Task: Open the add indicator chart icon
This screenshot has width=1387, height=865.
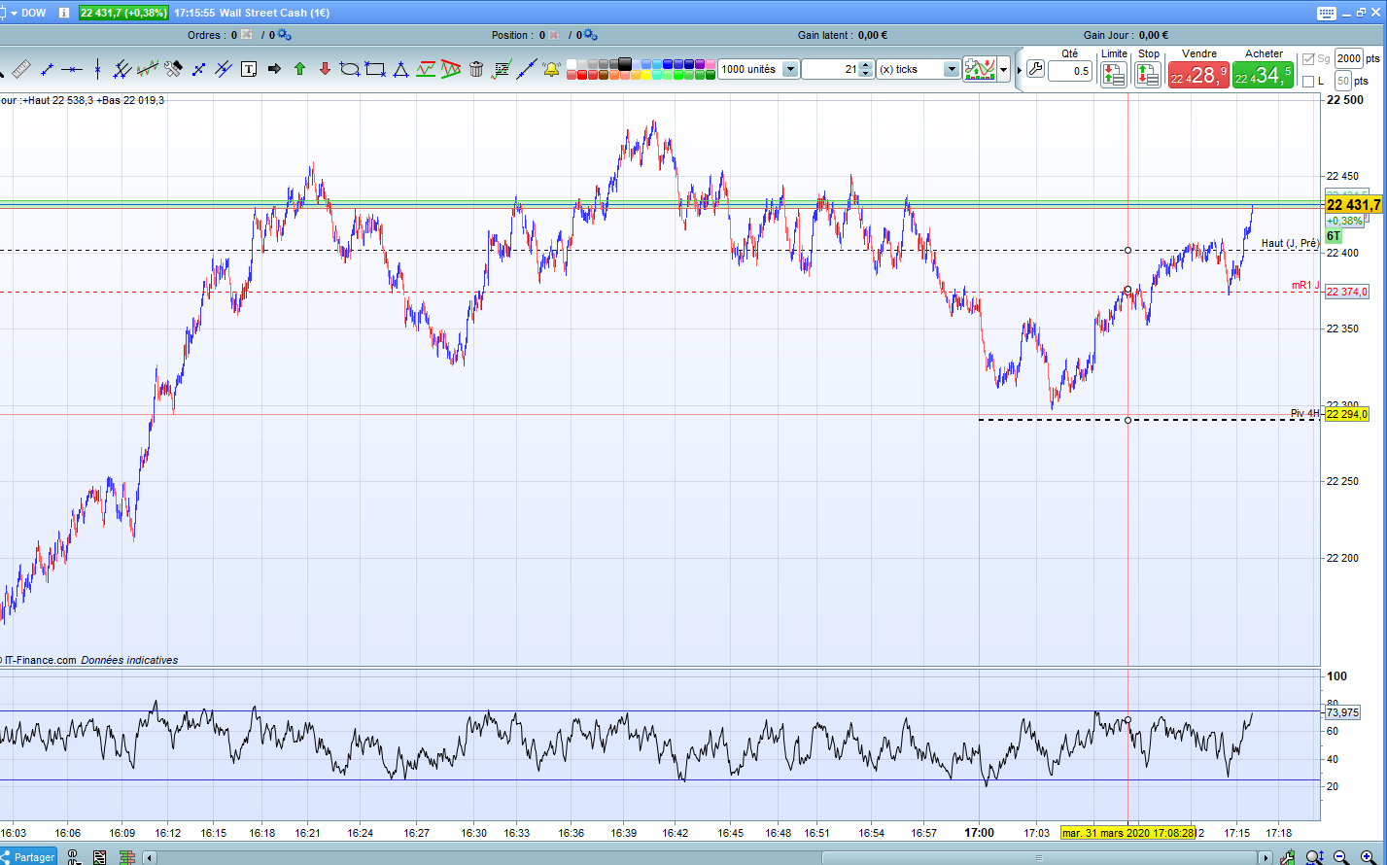Action: (980, 69)
